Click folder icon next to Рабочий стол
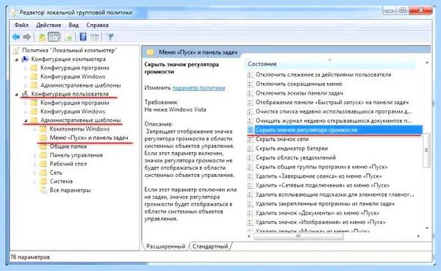This screenshot has width=441, height=271. point(43,164)
